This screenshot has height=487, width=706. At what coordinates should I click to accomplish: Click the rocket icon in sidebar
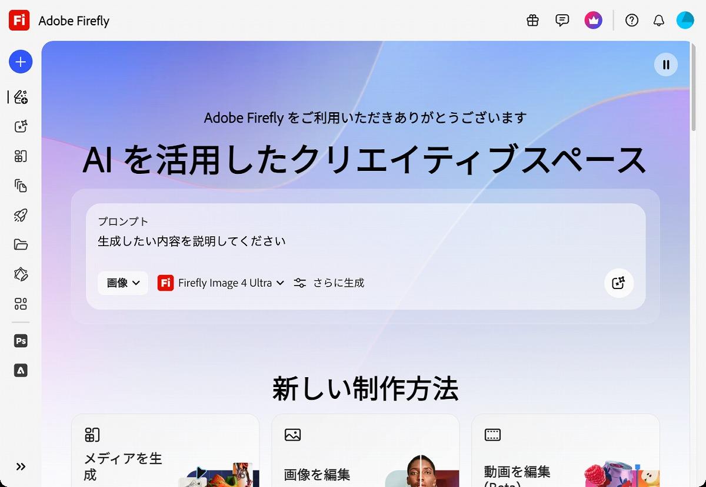[x=21, y=215]
